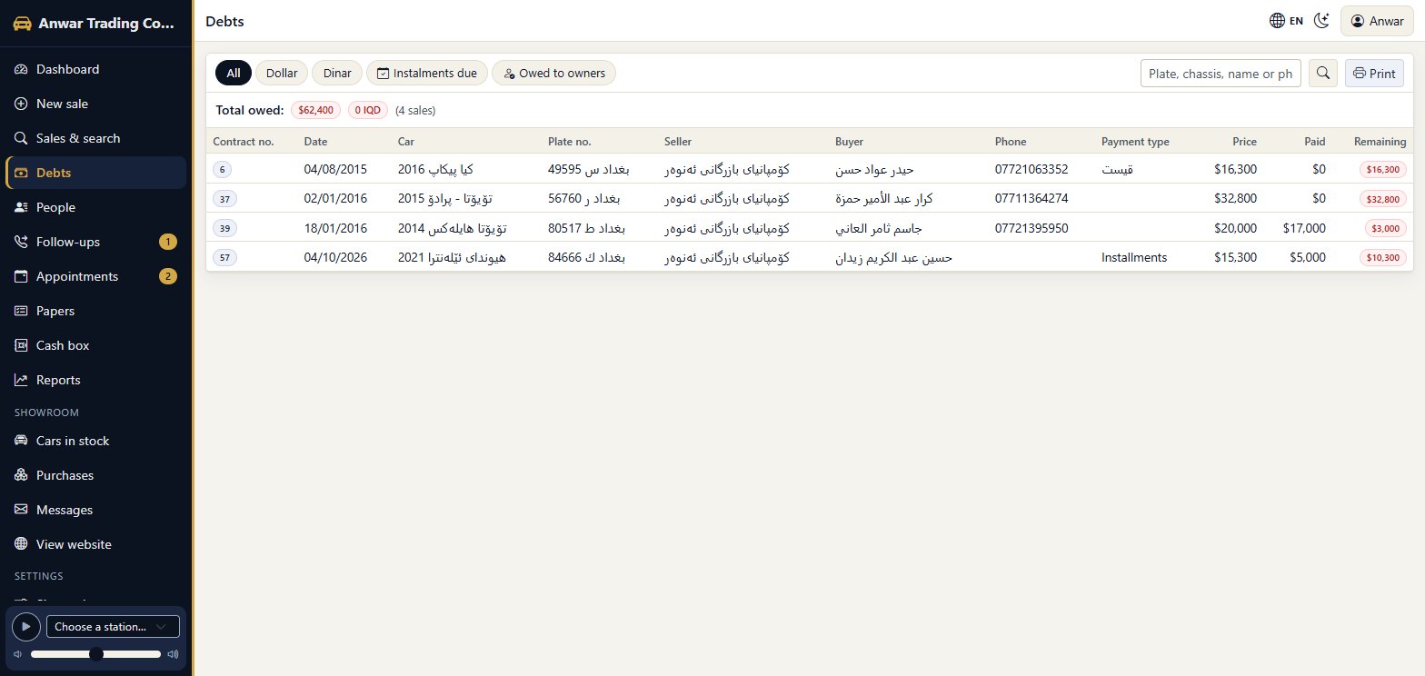Viewport: 1425px width, 676px height.
Task: Open the station chooser dropdown
Action: pos(113,626)
